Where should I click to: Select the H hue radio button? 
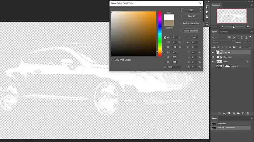click(x=165, y=37)
